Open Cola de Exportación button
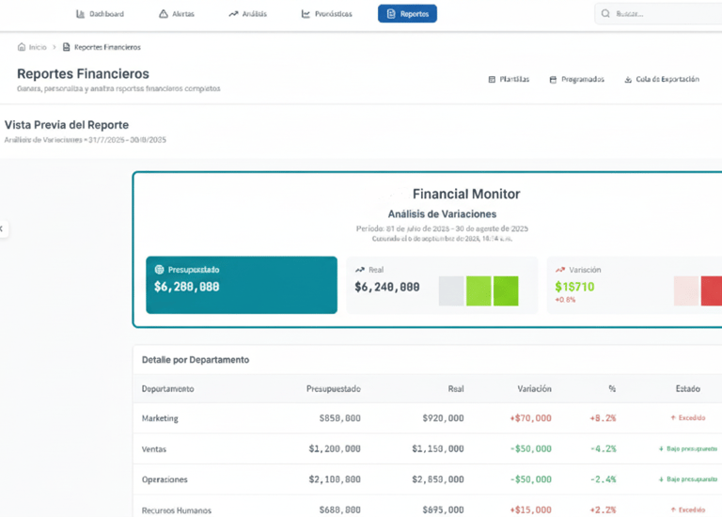The height and width of the screenshot is (517, 722). [x=662, y=79]
